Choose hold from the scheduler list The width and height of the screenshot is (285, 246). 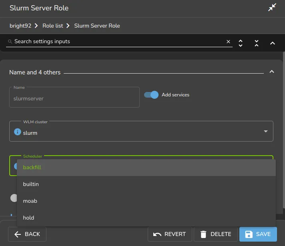[x=146, y=218]
